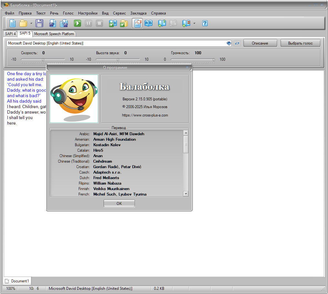Click the translators list scrollbar thumb

pyautogui.click(x=186, y=144)
